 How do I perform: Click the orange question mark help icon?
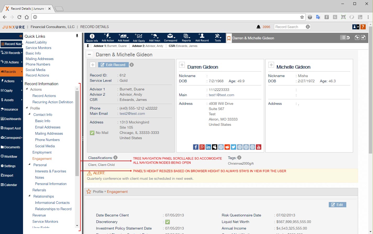pyautogui.click(x=363, y=27)
